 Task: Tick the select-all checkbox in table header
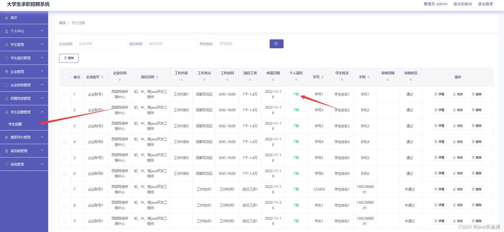[x=65, y=77]
